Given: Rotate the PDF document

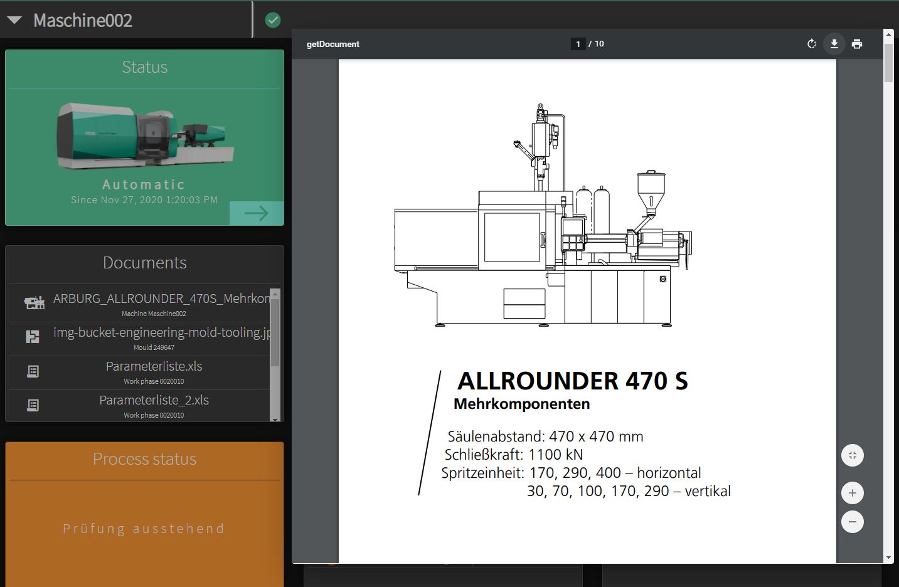Looking at the screenshot, I should pos(811,44).
